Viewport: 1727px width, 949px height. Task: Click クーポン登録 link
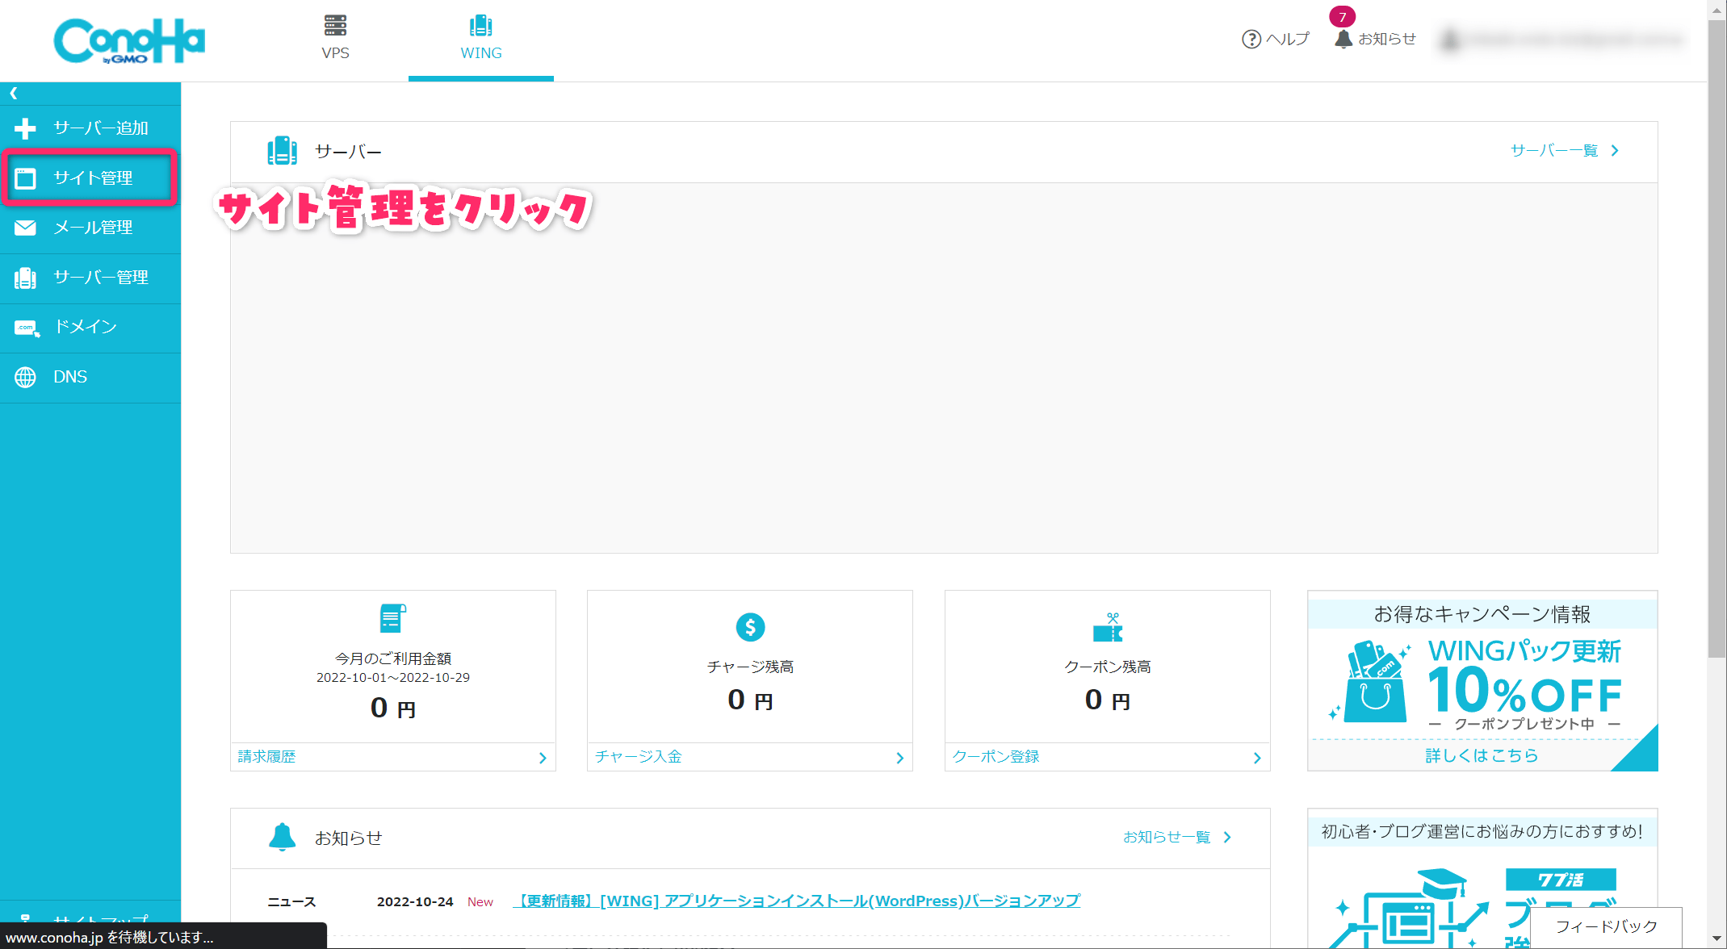[x=996, y=757]
